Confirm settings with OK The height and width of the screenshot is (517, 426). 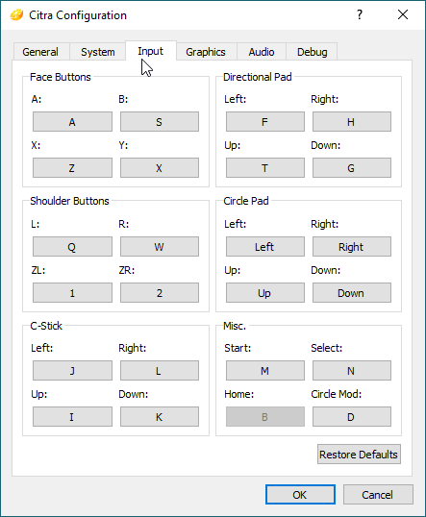pyautogui.click(x=300, y=494)
